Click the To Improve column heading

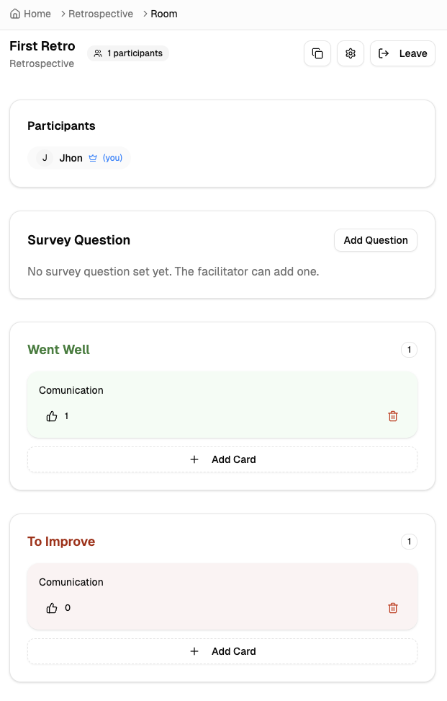click(61, 542)
